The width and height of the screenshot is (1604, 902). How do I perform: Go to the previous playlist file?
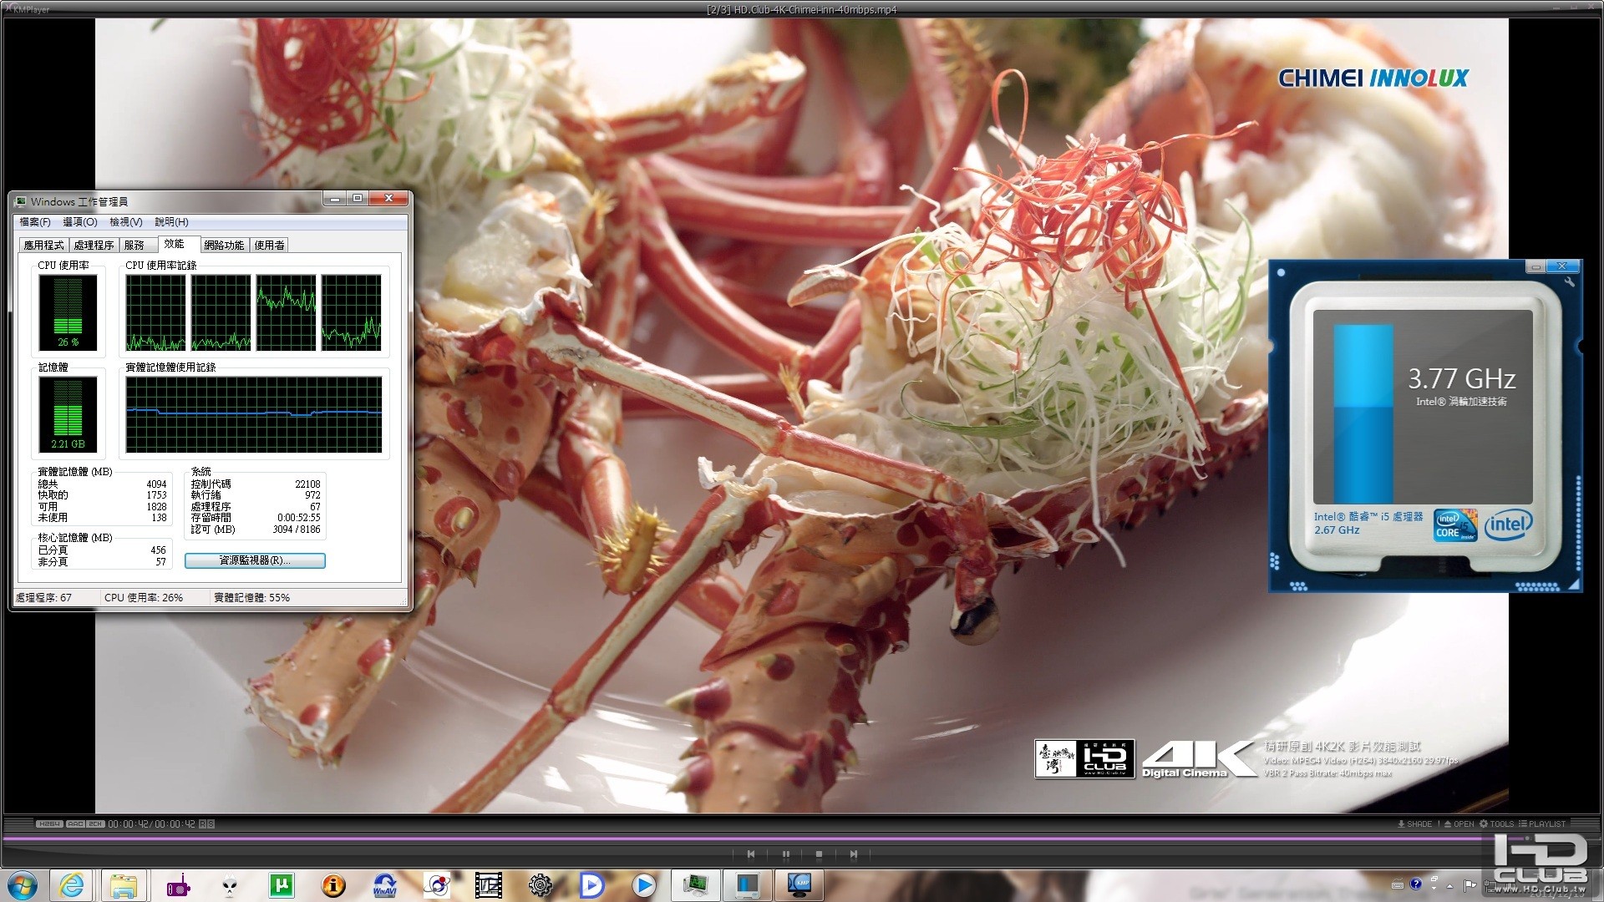click(751, 854)
